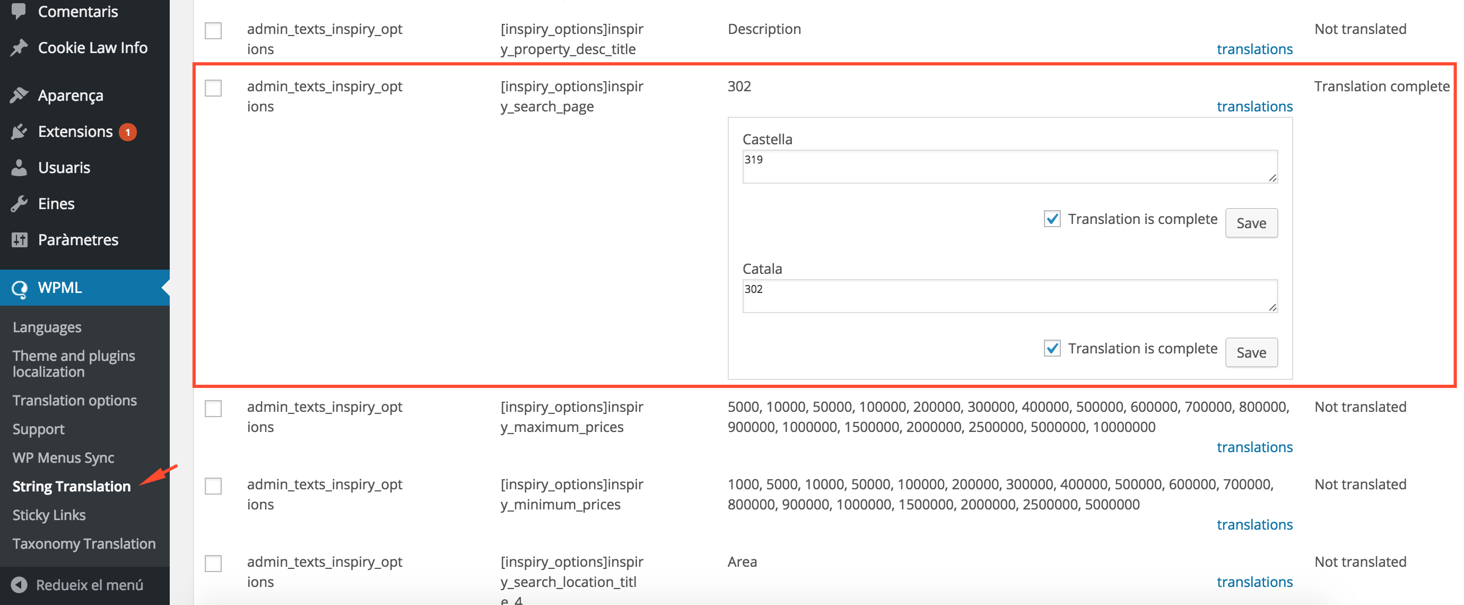
Task: Click the Area string value
Action: (742, 562)
